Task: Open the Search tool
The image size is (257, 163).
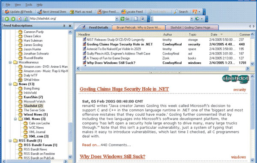Action: tap(181, 12)
